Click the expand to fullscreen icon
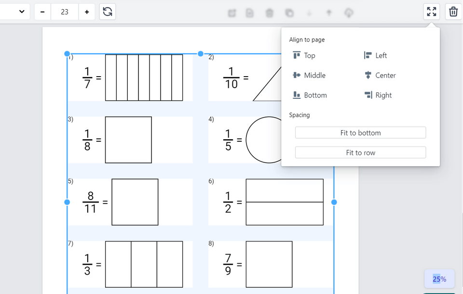Image resolution: width=463 pixels, height=294 pixels. tap(431, 11)
